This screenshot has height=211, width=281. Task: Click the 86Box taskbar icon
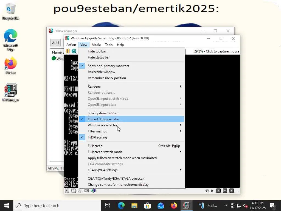[186, 206]
